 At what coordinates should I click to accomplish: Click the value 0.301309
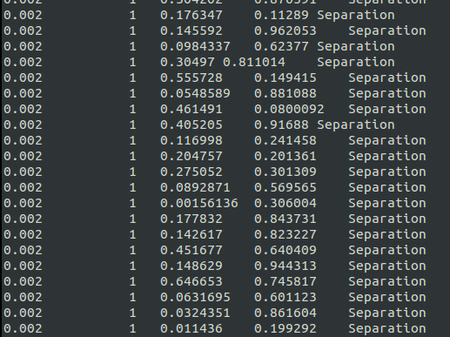point(285,172)
